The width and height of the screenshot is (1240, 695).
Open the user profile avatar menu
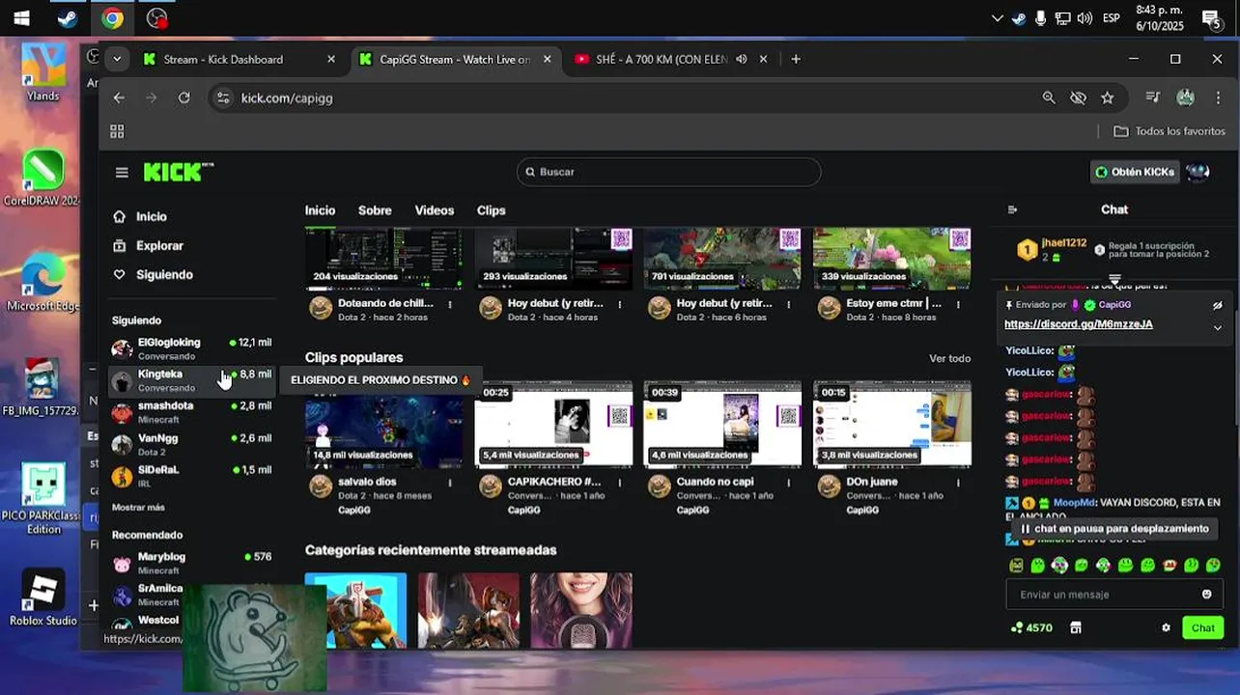point(1198,172)
